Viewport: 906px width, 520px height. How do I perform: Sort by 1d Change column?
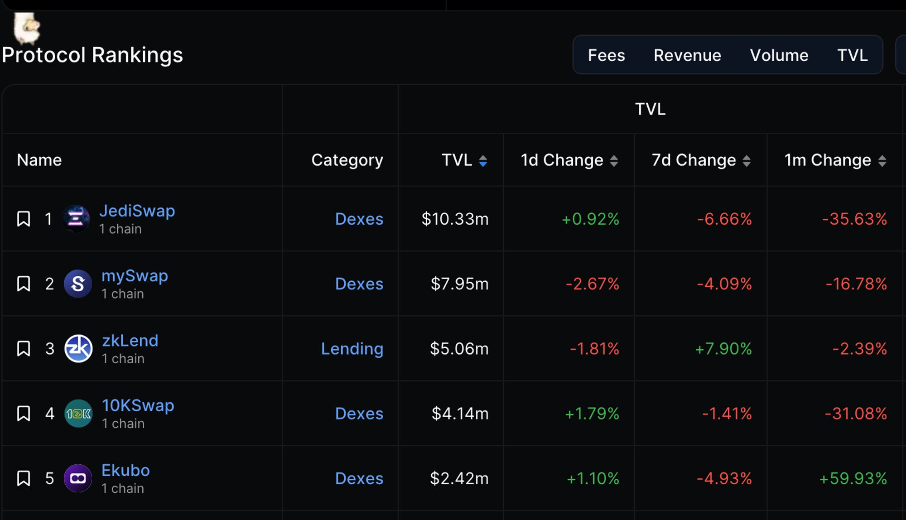(x=614, y=161)
